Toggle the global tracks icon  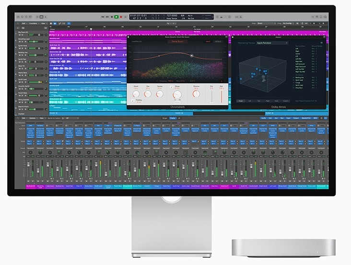tap(46, 28)
